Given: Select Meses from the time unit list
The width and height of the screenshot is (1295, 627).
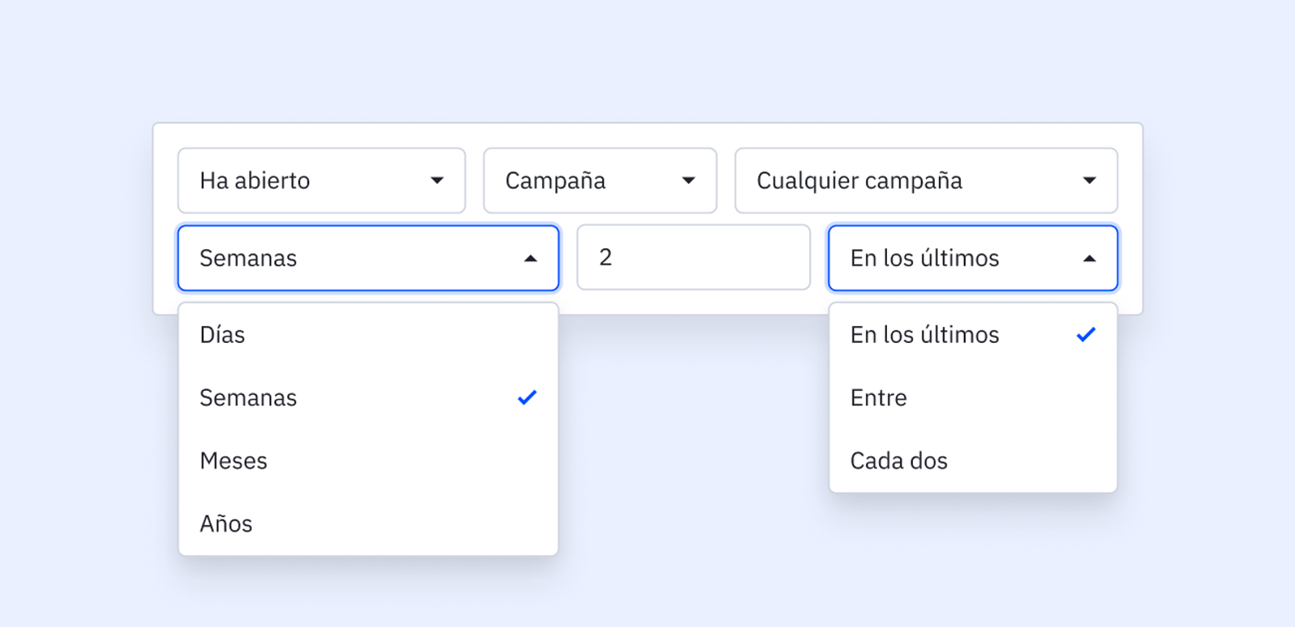Looking at the screenshot, I should pos(368,461).
